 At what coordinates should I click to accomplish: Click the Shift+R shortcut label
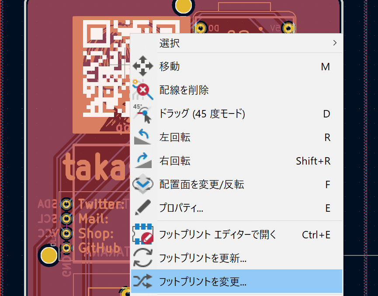[313, 161]
